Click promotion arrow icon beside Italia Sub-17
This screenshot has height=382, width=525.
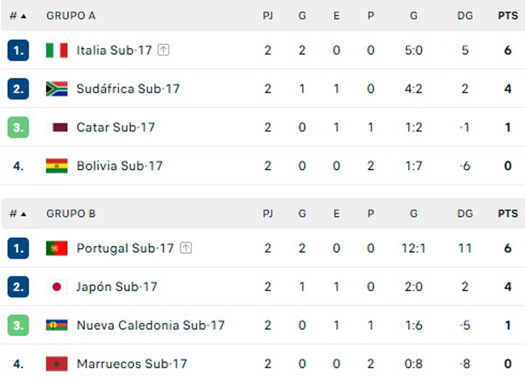(x=164, y=50)
